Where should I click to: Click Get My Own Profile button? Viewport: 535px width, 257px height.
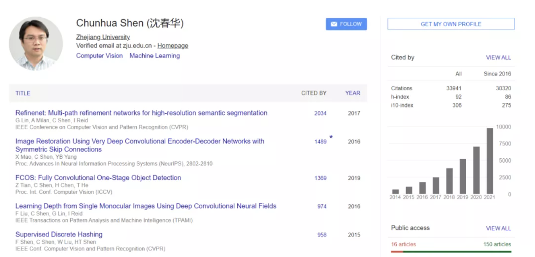pos(451,24)
